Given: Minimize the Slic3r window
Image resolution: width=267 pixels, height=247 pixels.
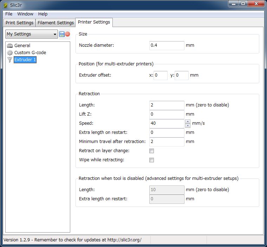Looking at the screenshot, I should pyautogui.click(x=234, y=4).
